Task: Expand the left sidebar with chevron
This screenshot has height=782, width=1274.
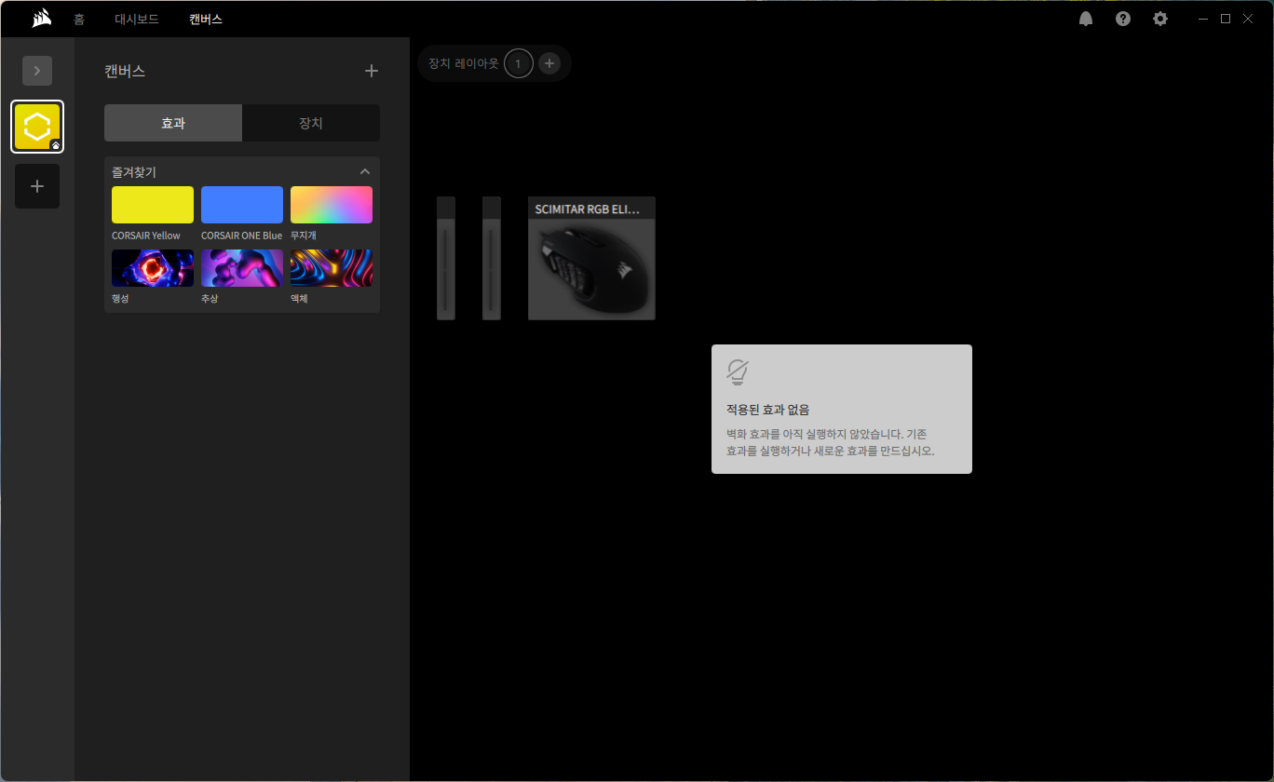Action: coord(37,71)
